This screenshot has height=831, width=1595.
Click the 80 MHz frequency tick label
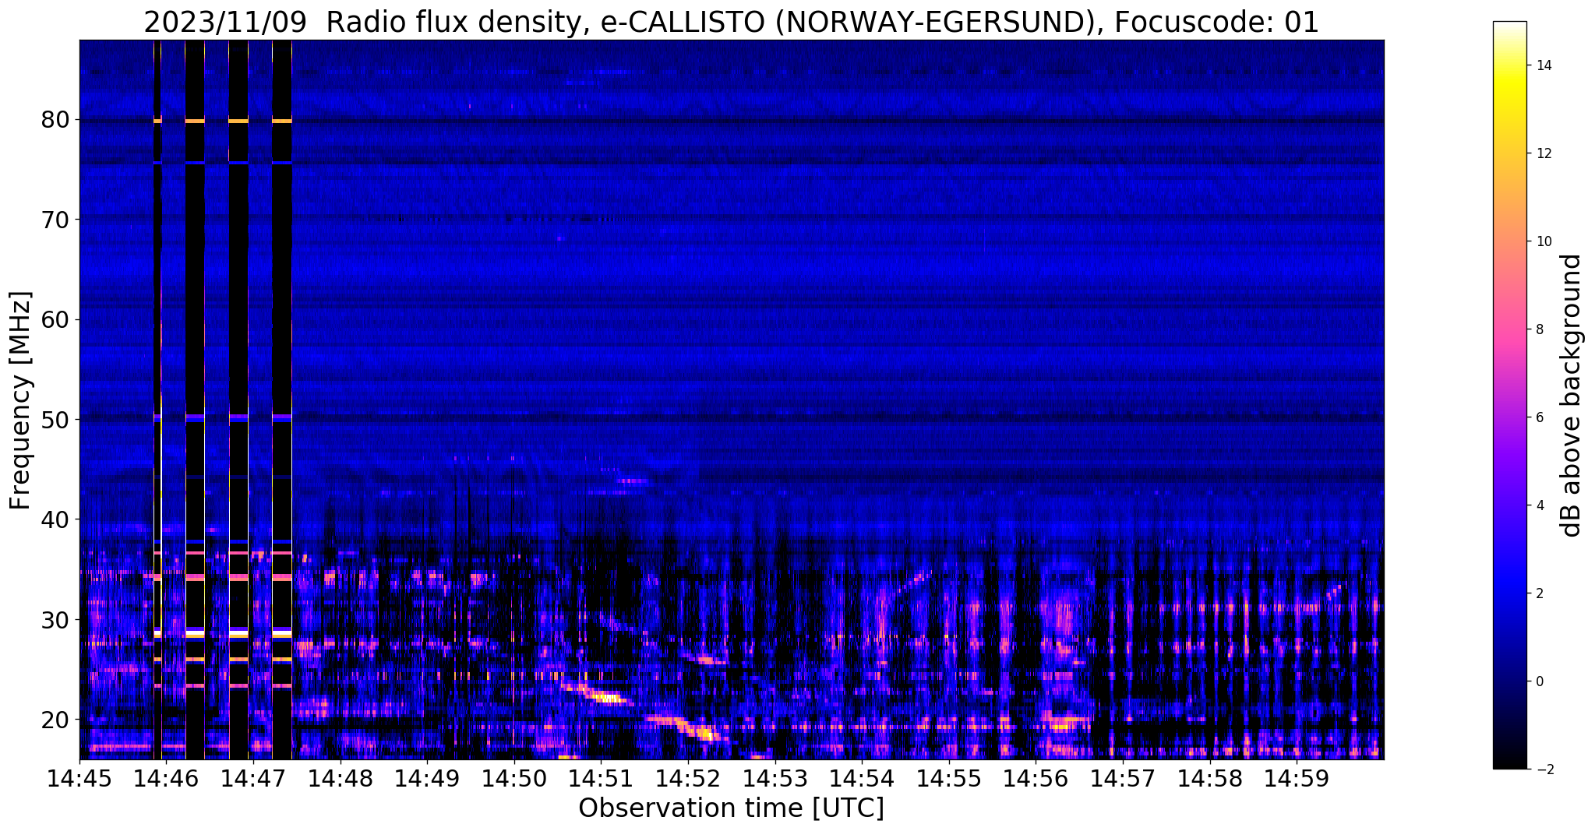(55, 120)
